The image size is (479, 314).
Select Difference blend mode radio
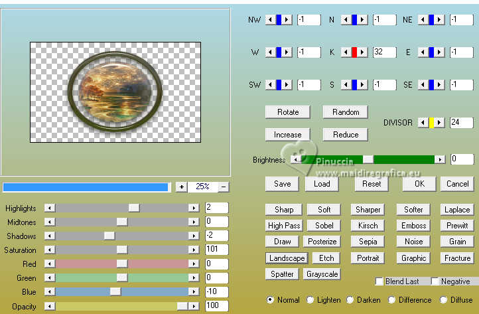(391, 299)
